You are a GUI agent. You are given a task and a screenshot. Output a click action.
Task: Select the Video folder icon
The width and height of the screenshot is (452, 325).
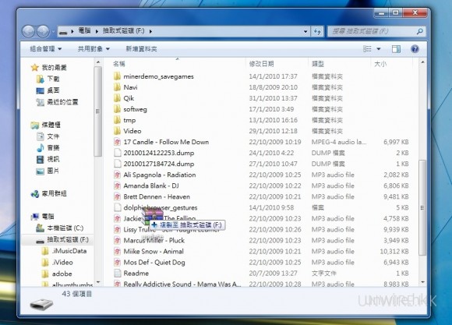pyautogui.click(x=117, y=131)
